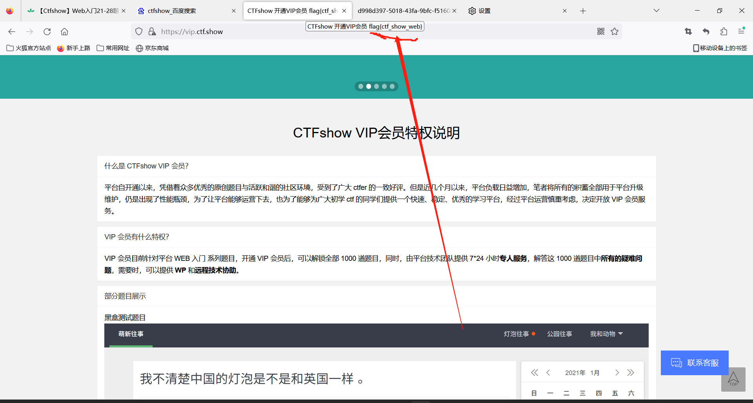Switch to the ctfshow_百度搜索 tab
This screenshot has width=753, height=403.
click(x=172, y=11)
